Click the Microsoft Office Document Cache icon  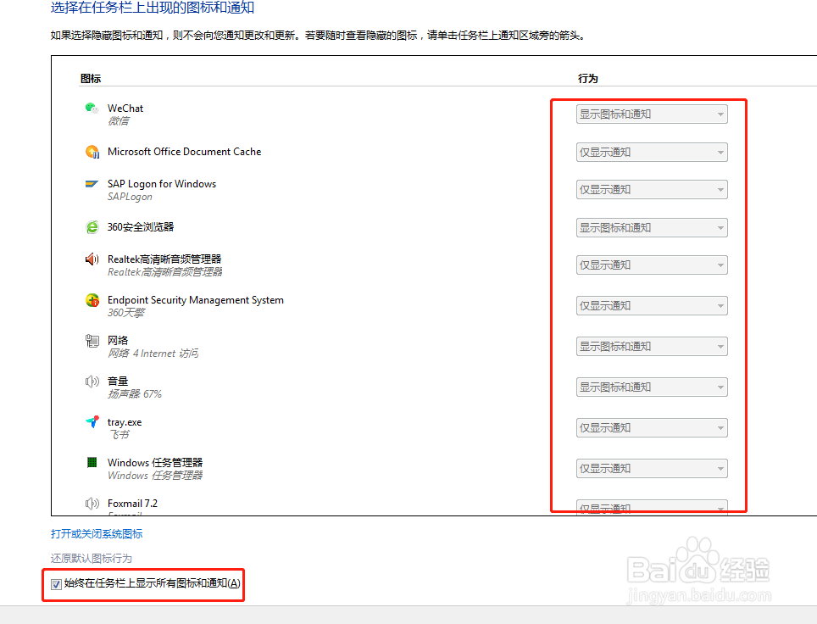click(x=92, y=152)
